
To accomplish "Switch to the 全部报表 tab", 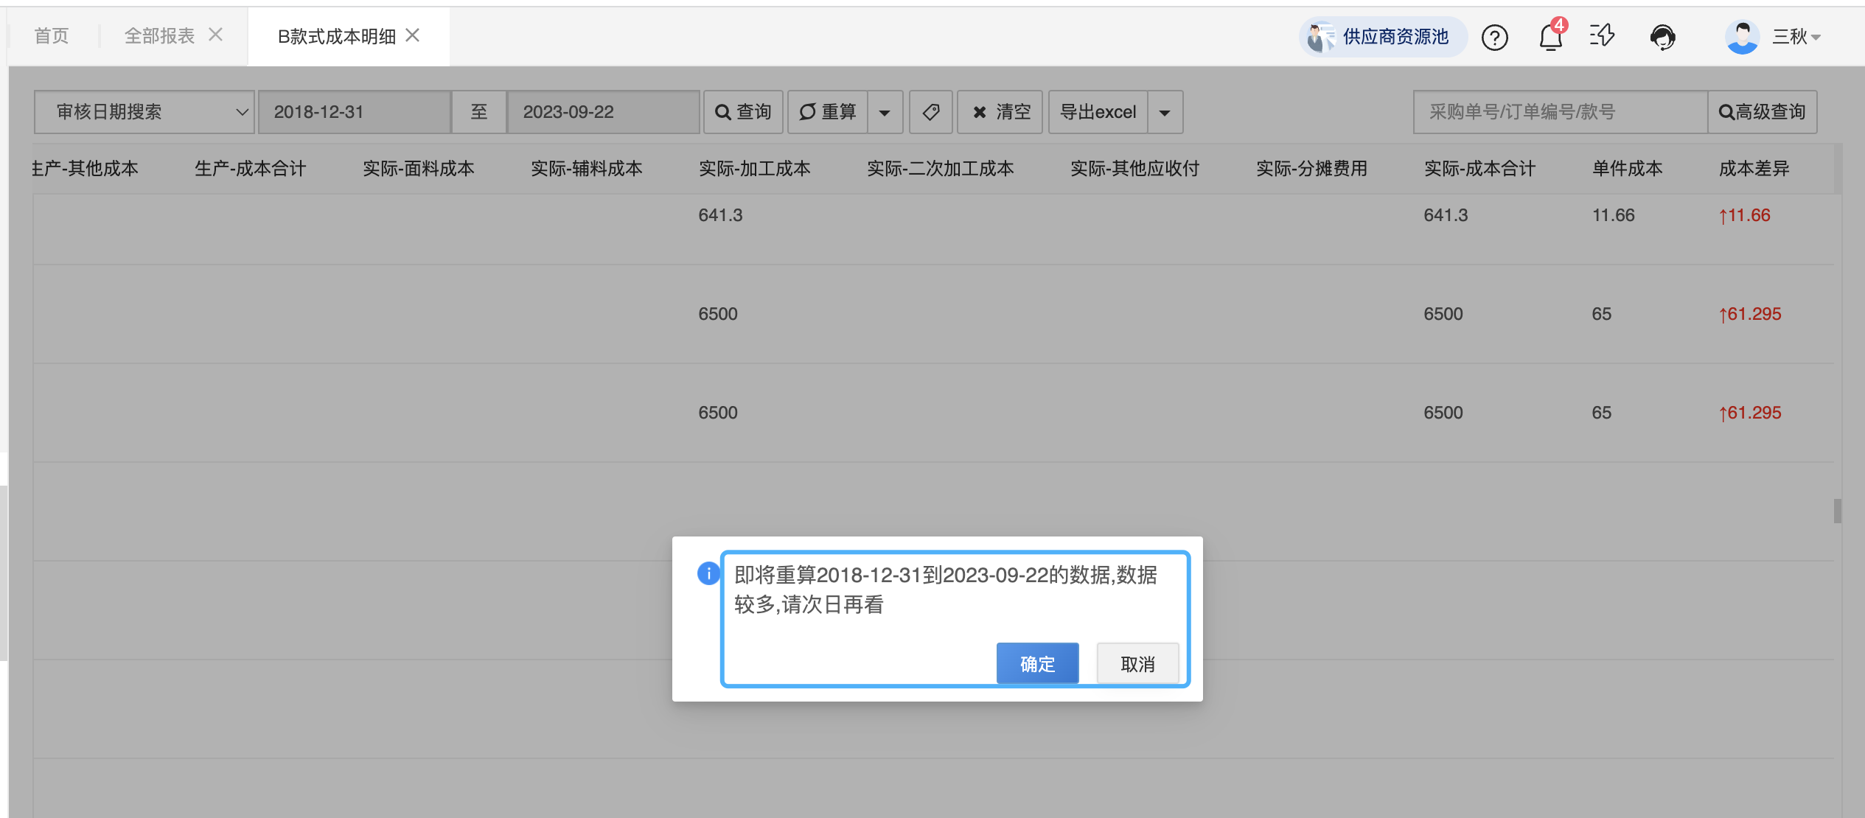I will 159,36.
